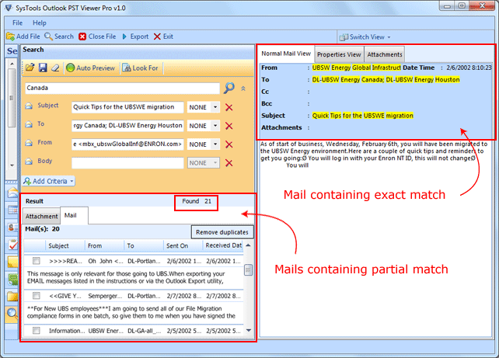
Task: Switch to the Attachment result tab
Action: coord(42,217)
